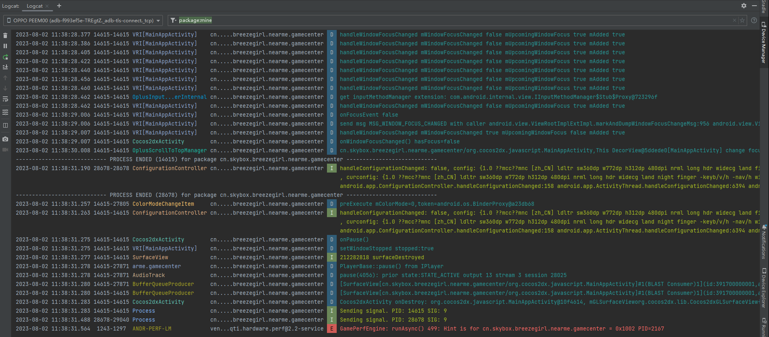Click the timestamp '11:38:28.377' in the first row
This screenshot has width=769, height=337.
point(70,34)
